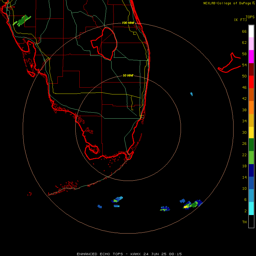
Task: Click the legend value '34'
Action: tap(244, 121)
